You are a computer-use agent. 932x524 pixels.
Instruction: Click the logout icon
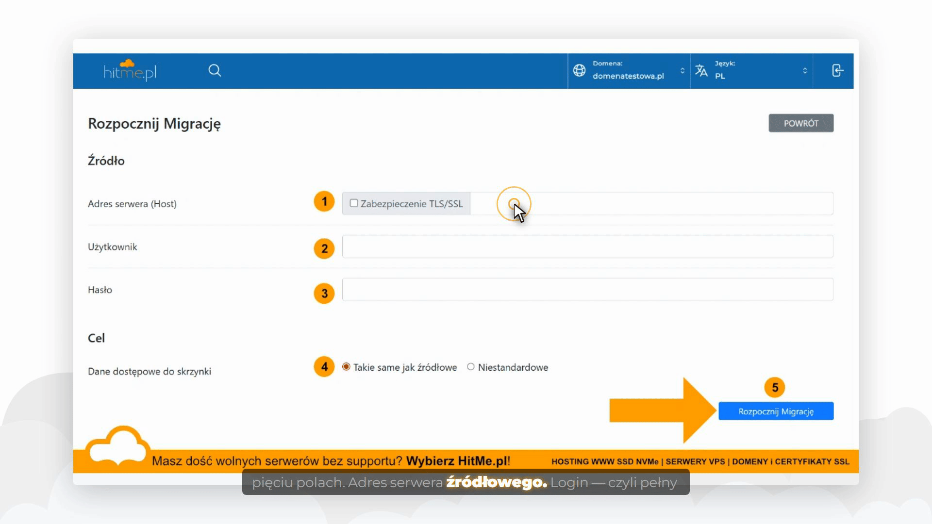[837, 71]
